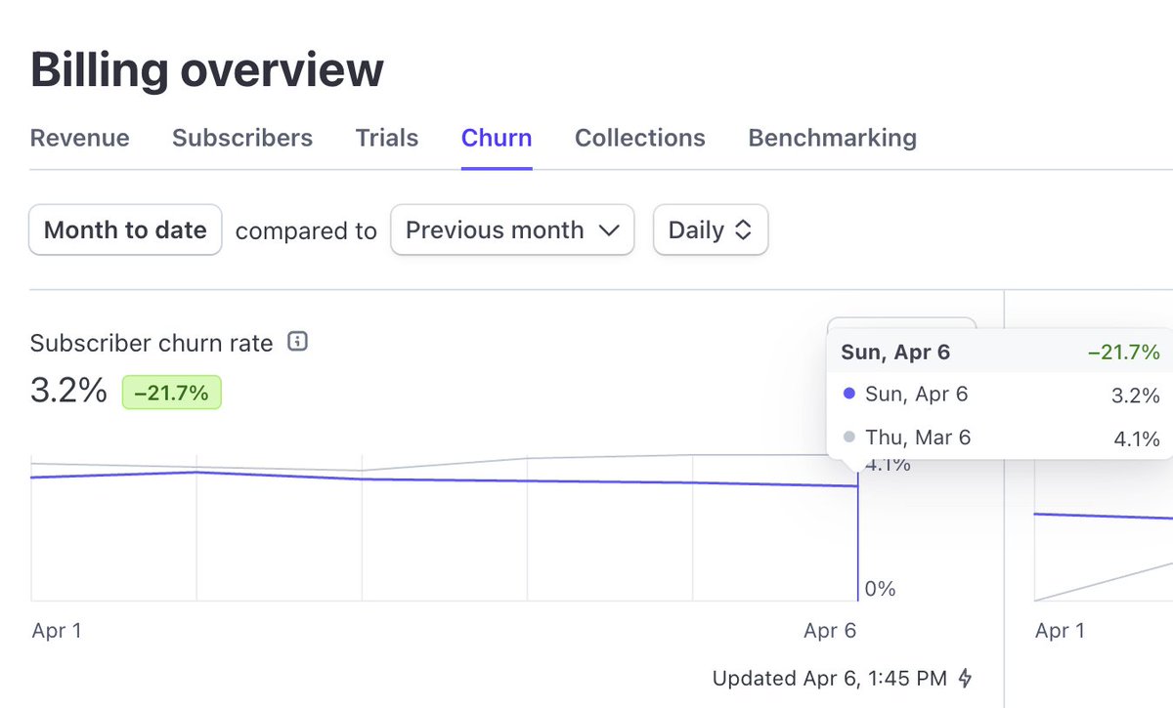Select the Churn tab
Screen dimensions: 1173x708
click(497, 138)
